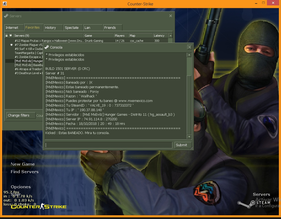Sort by password lock column icon
This screenshot has width=281, height=219.
pyautogui.click(x=7, y=36)
